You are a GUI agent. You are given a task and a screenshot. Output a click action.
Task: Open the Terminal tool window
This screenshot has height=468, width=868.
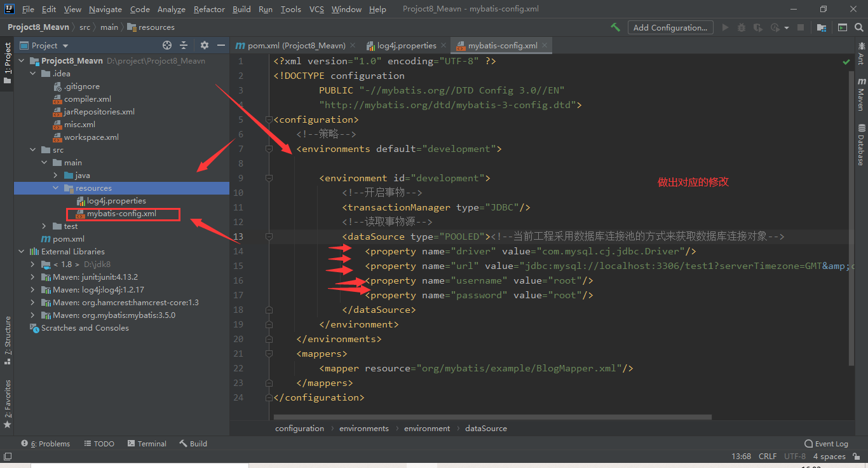[x=147, y=444]
